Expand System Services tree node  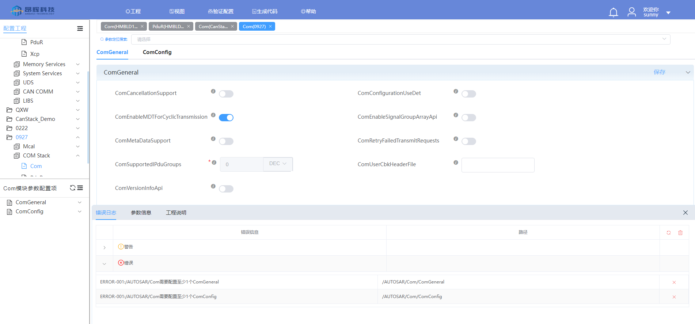78,73
